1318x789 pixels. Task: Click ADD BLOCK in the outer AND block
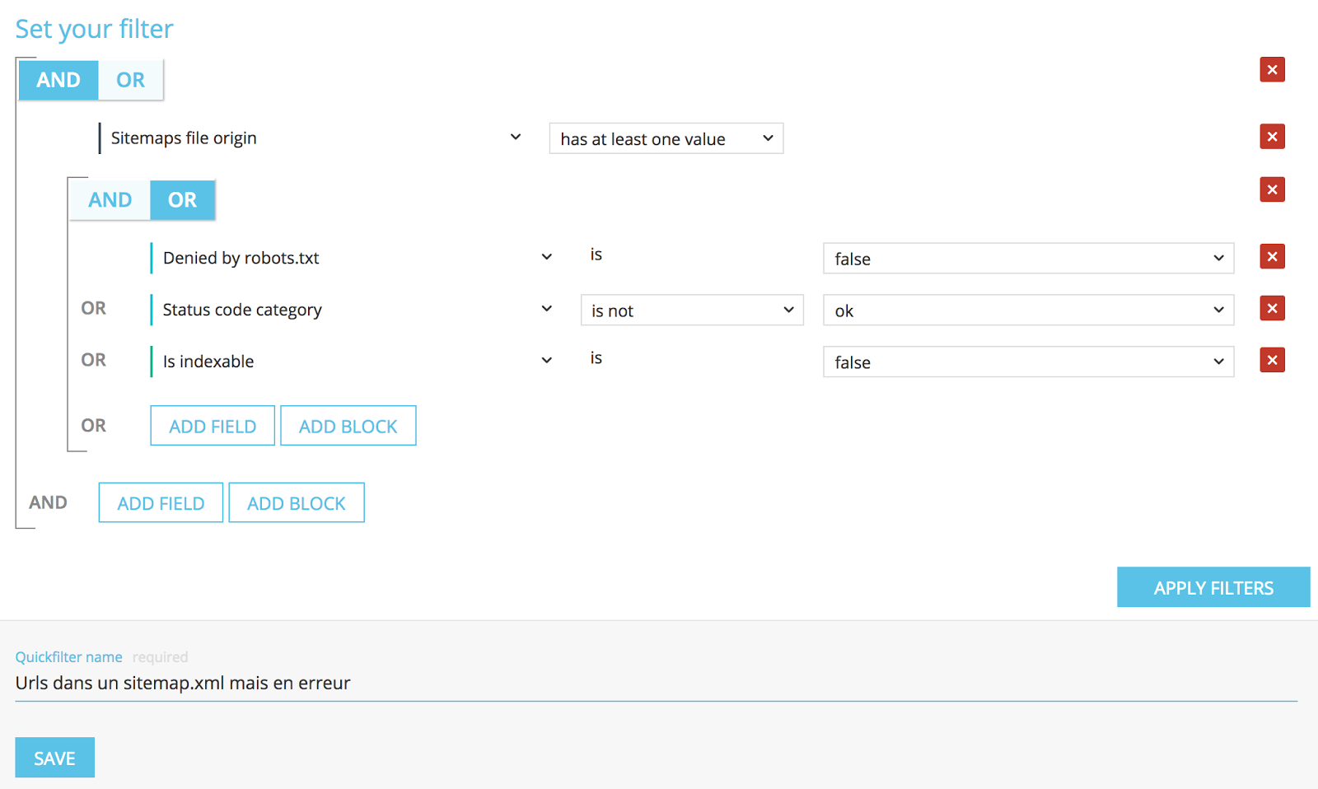pyautogui.click(x=296, y=503)
